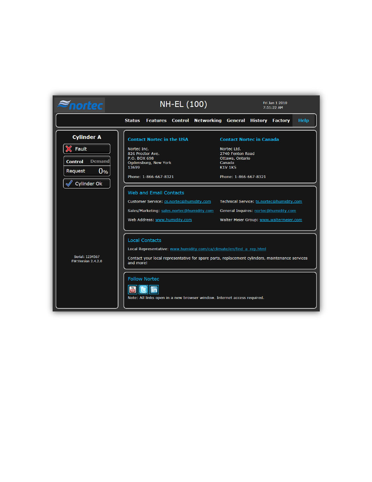Open the local representative find a rep link
Screen dimensions: 372x482
(218, 249)
